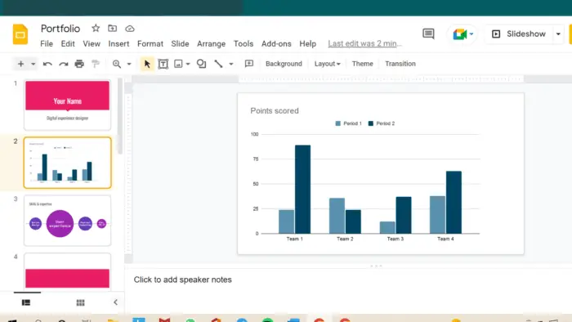Click the Period 2 legend swatch
The width and height of the screenshot is (572, 322).
click(x=371, y=123)
